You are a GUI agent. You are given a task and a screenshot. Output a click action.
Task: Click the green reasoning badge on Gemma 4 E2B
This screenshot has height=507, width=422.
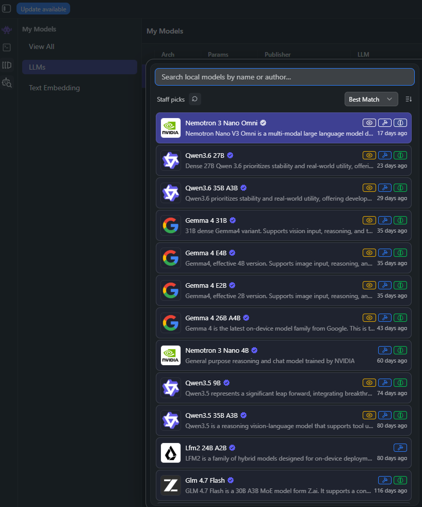pos(400,285)
